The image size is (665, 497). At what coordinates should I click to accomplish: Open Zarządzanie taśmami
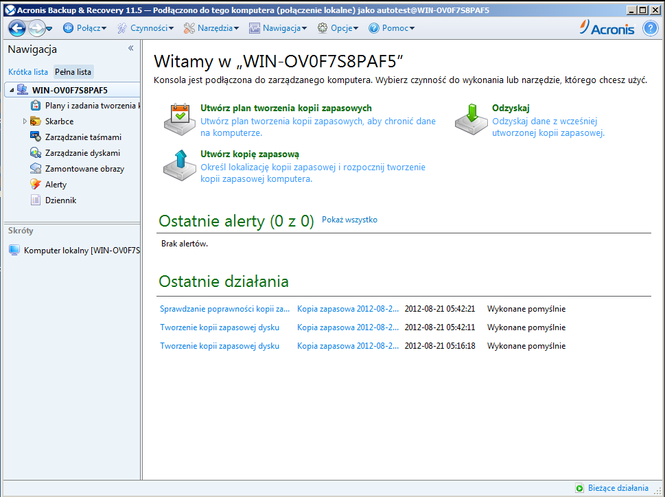(x=83, y=137)
